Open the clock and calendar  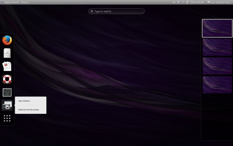[197, 2]
